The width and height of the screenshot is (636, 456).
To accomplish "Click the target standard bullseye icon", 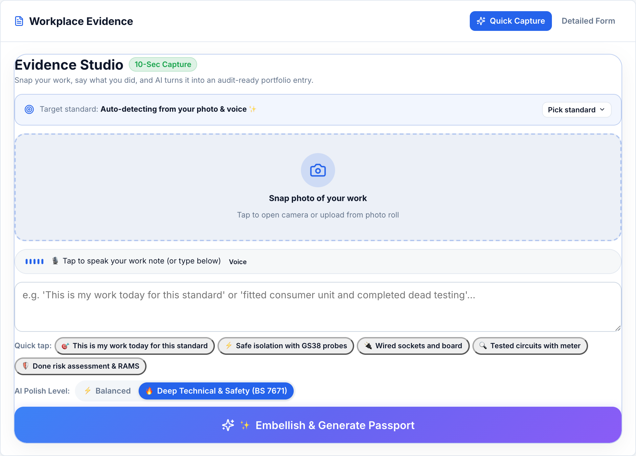I will (x=29, y=109).
